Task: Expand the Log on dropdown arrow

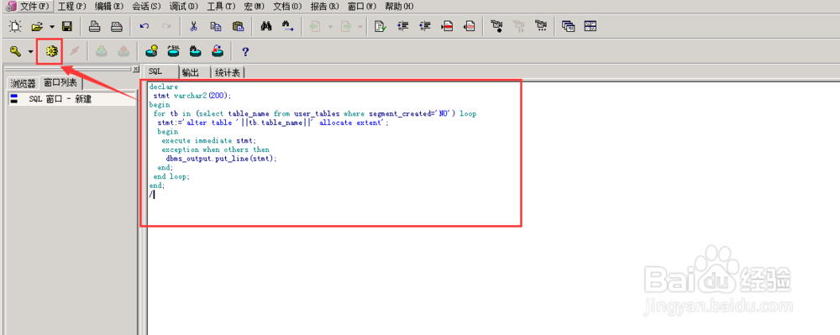Action: (30, 52)
